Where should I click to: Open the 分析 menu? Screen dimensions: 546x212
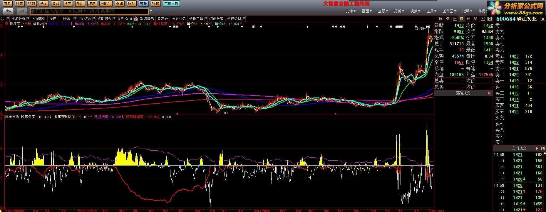pos(399,11)
